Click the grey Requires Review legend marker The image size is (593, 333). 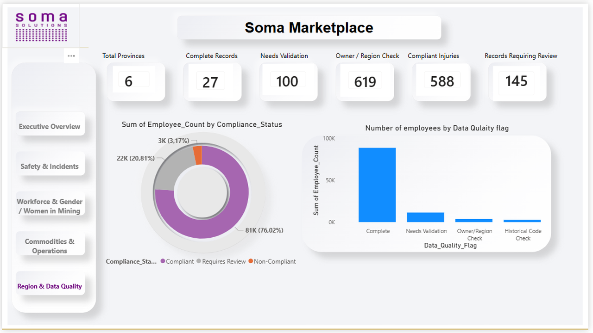click(x=199, y=261)
